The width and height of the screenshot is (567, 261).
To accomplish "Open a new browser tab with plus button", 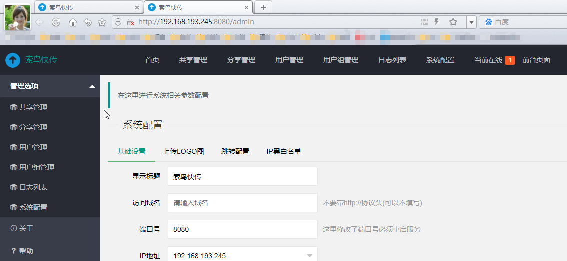I will [263, 7].
